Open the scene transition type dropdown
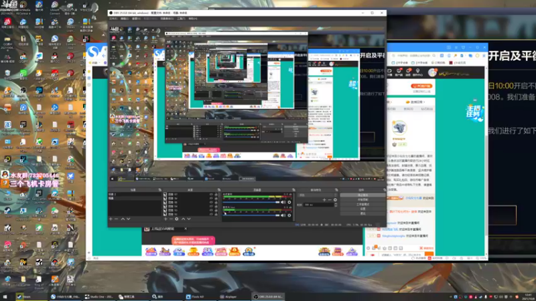The width and height of the screenshot is (536, 301). tap(318, 195)
